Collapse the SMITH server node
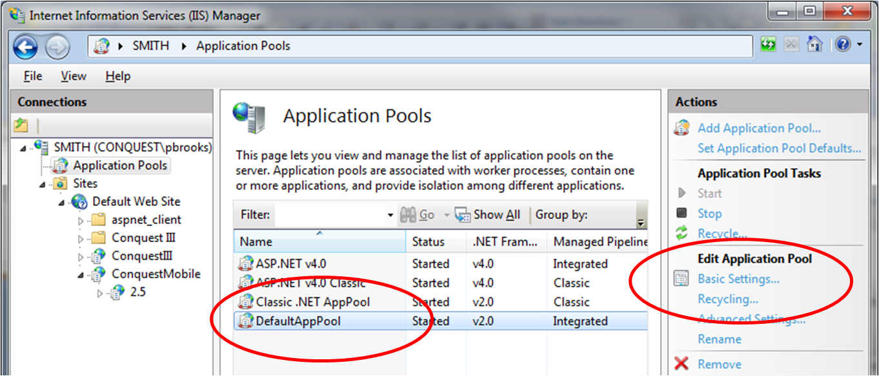The width and height of the screenshot is (879, 376). pyautogui.click(x=23, y=148)
